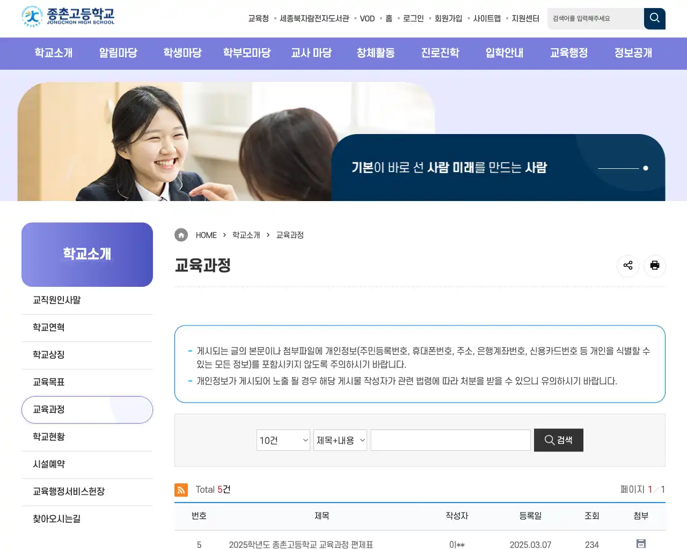The width and height of the screenshot is (687, 549).
Task: Open attachment icon for post 5
Action: (x=641, y=544)
